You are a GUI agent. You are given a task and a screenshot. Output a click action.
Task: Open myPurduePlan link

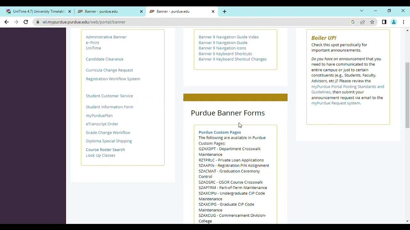(x=99, y=116)
